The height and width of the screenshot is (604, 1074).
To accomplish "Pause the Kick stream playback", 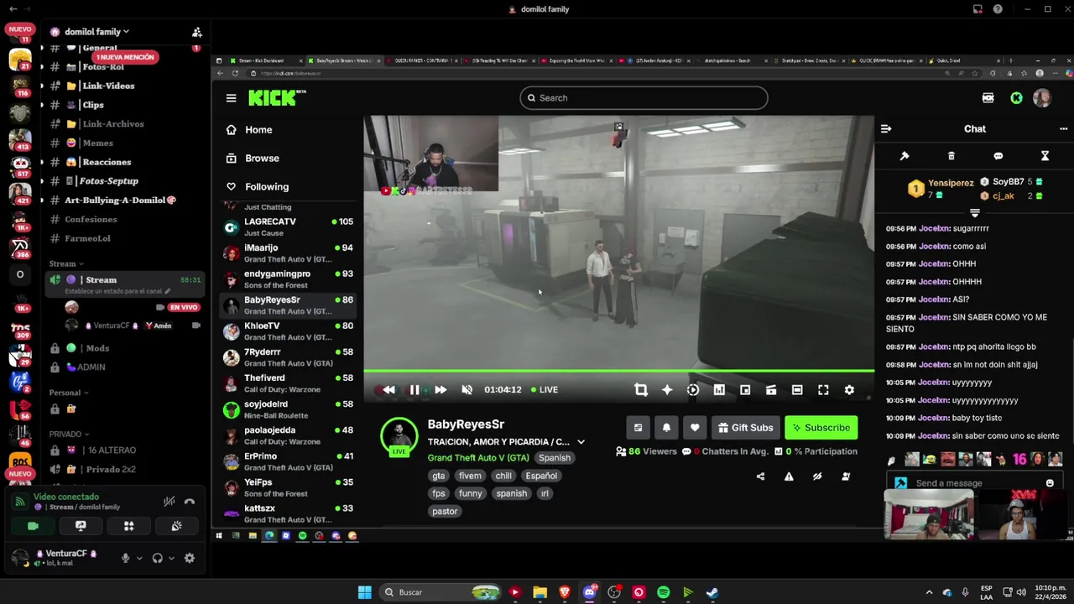I will tap(414, 390).
